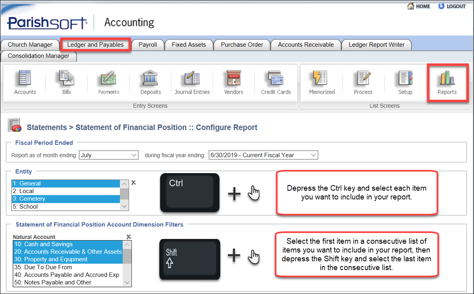Viewport: 474px width, 294px height.
Task: Select '20: Accounts Receivable & Other Assets'
Action: (x=68, y=252)
